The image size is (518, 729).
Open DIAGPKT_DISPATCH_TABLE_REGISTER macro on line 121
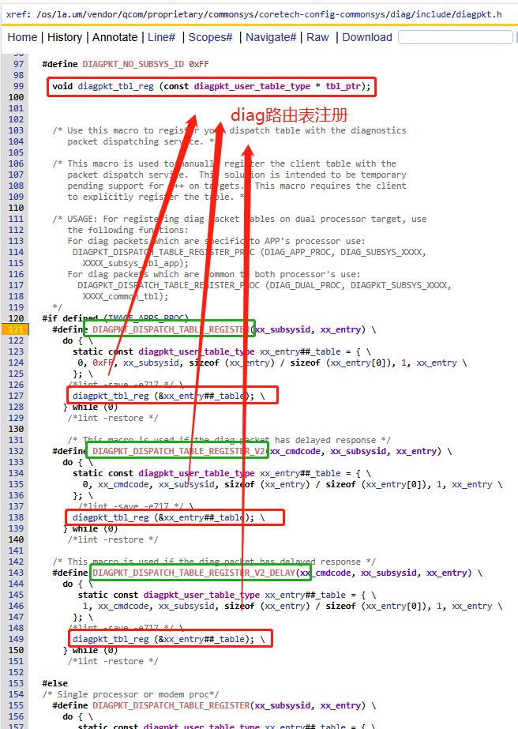(x=171, y=329)
